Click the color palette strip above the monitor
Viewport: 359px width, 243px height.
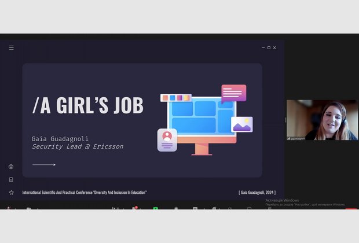pyautogui.click(x=175, y=98)
